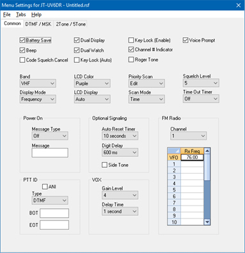Select the Common tab
The height and width of the screenshot is (253, 245).
[x=12, y=24]
